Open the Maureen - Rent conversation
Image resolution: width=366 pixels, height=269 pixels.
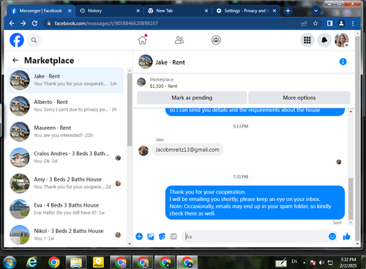65,132
